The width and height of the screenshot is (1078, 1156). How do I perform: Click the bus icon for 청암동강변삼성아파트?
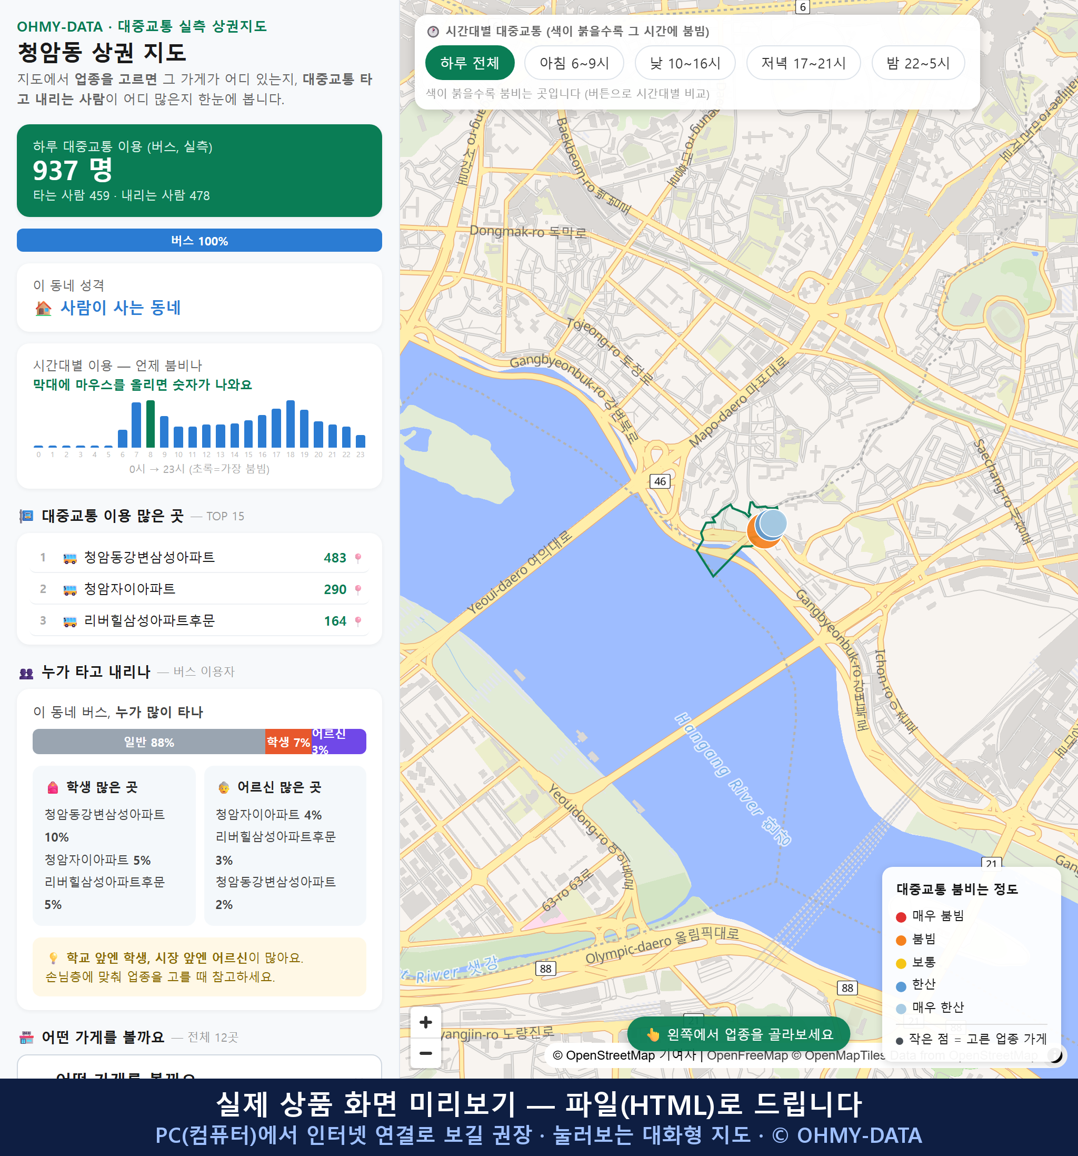click(69, 558)
